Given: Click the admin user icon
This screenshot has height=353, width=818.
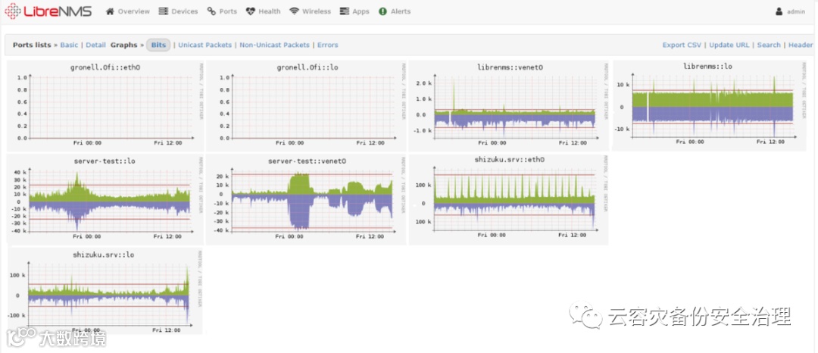Looking at the screenshot, I should [x=779, y=11].
